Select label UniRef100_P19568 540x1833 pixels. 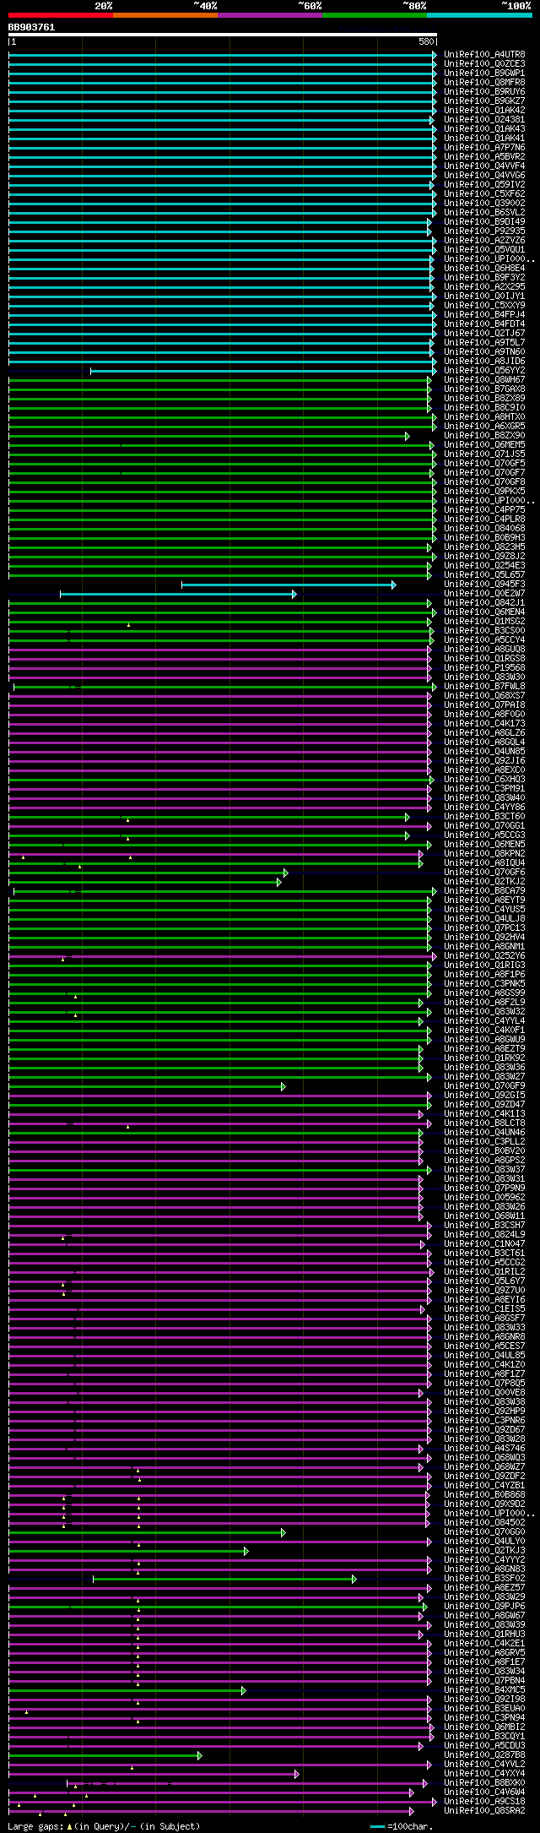[x=484, y=668]
